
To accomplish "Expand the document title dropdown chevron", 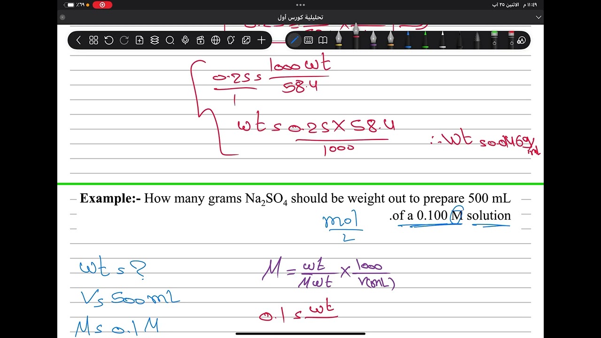I will [x=539, y=17].
